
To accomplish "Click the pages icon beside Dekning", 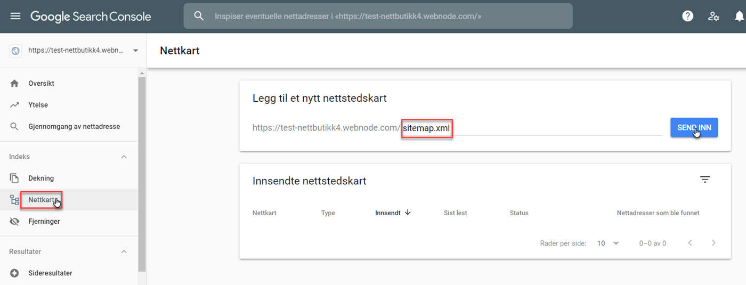I will pos(14,178).
